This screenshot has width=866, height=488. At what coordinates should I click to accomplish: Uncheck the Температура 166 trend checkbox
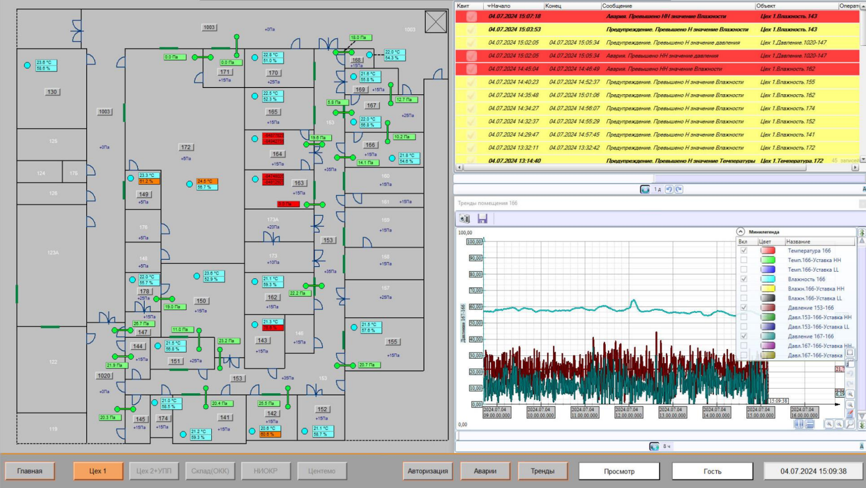pos(744,250)
